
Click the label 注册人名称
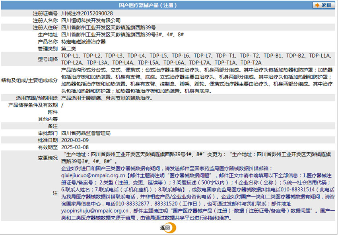pyautogui.click(x=45, y=21)
